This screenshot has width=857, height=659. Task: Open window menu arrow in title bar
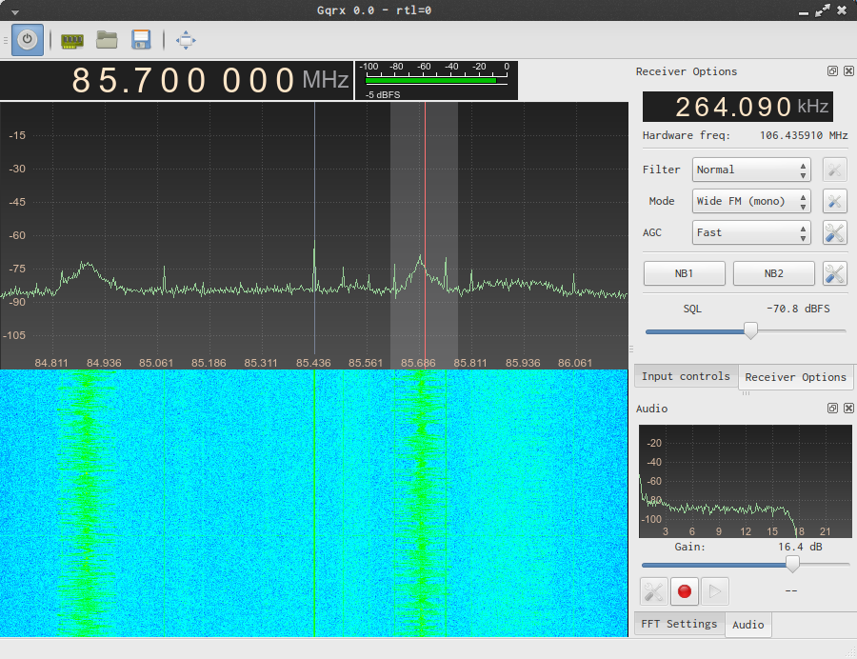14,11
